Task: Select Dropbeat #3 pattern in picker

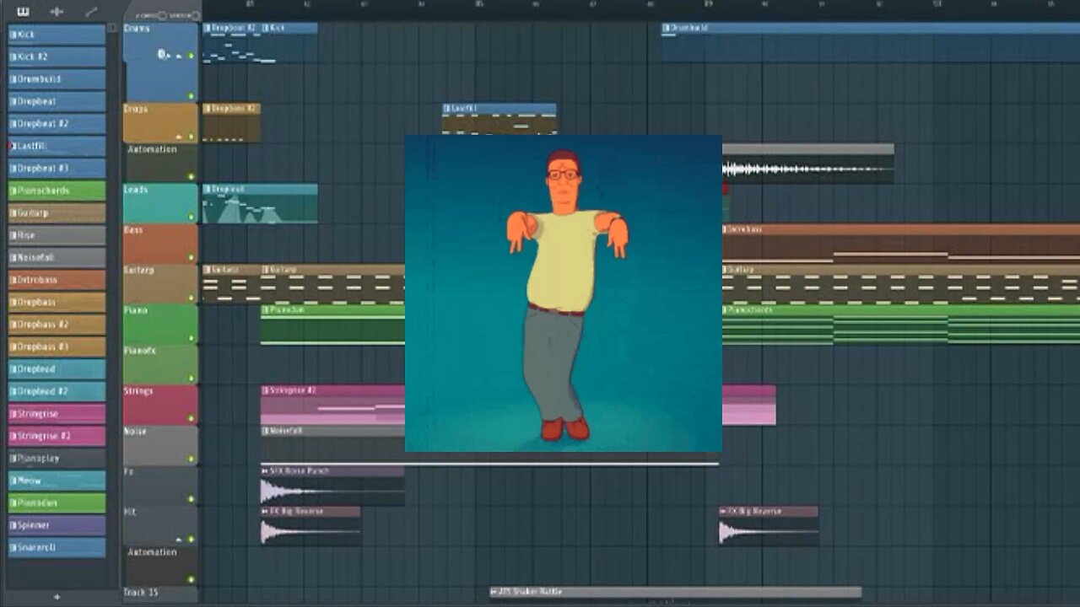Action: click(57, 169)
